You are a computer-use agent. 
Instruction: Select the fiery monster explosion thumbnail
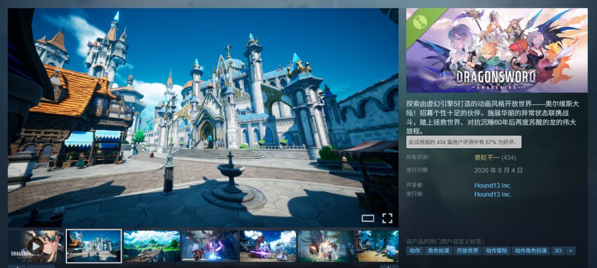(x=326, y=246)
